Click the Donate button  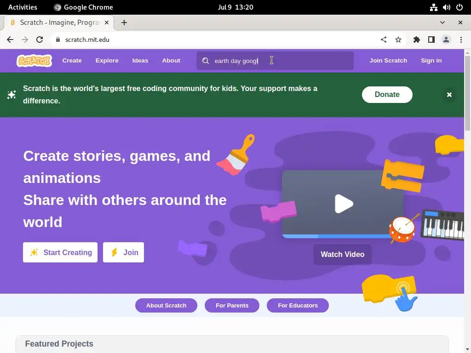387,95
